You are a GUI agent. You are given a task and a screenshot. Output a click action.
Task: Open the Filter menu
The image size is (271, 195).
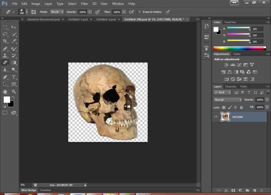pos(84,3)
